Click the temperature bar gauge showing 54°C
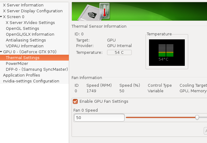Image resolution: width=207 pixels, height=143 pixels. click(167, 53)
